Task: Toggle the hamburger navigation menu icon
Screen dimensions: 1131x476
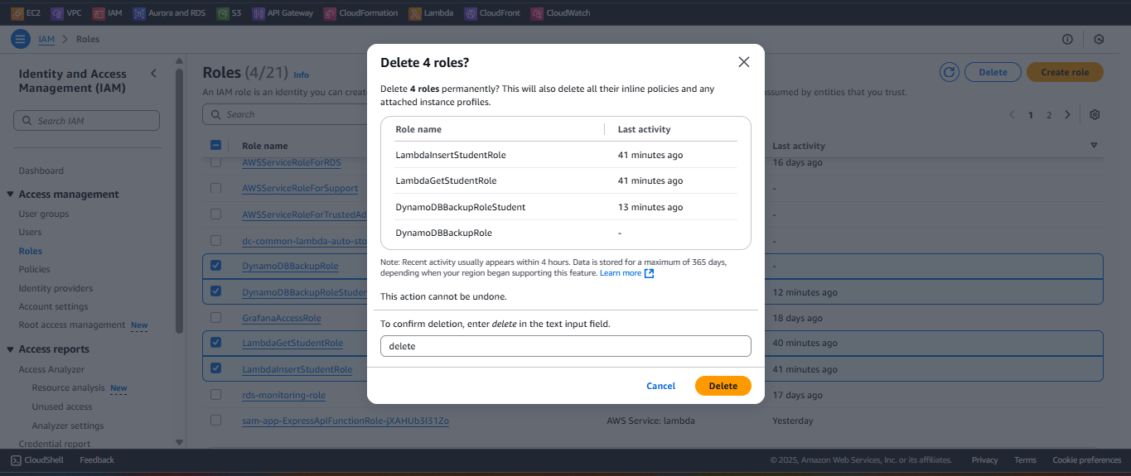Action: click(20, 39)
